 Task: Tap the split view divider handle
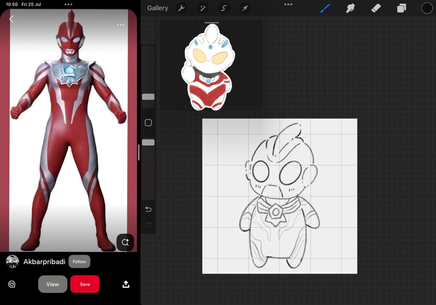pos(139,152)
